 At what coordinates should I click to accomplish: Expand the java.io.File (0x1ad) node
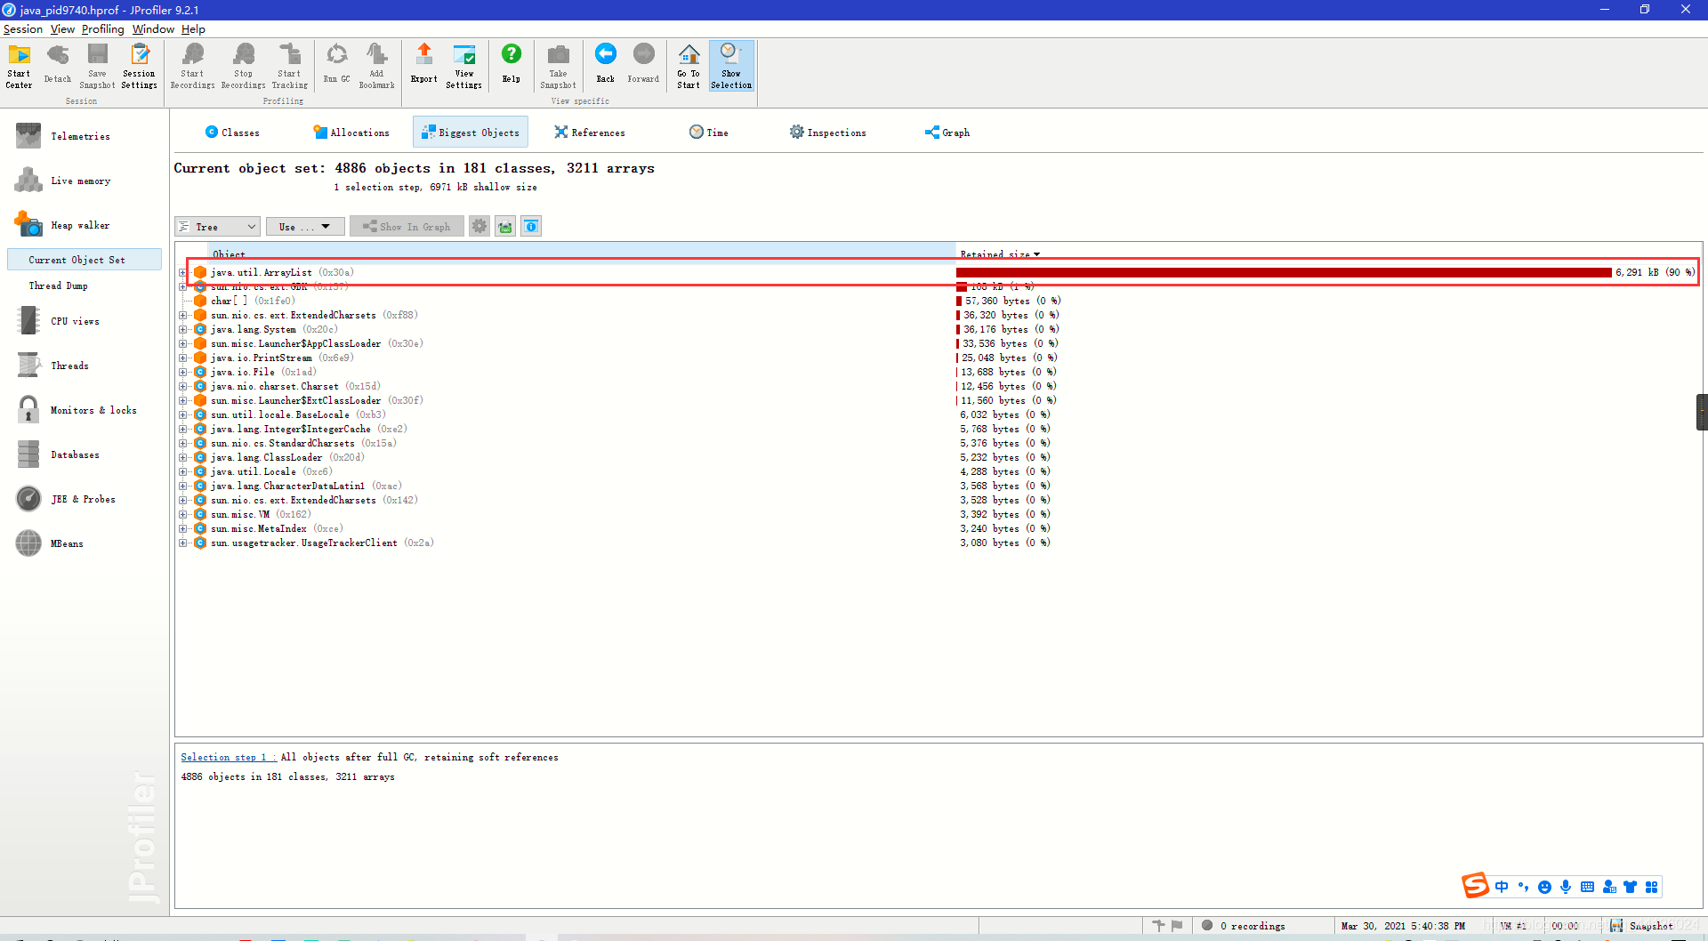182,373
